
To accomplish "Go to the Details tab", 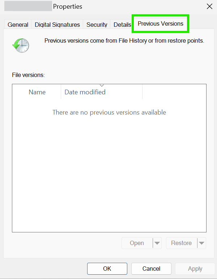I will tap(122, 25).
